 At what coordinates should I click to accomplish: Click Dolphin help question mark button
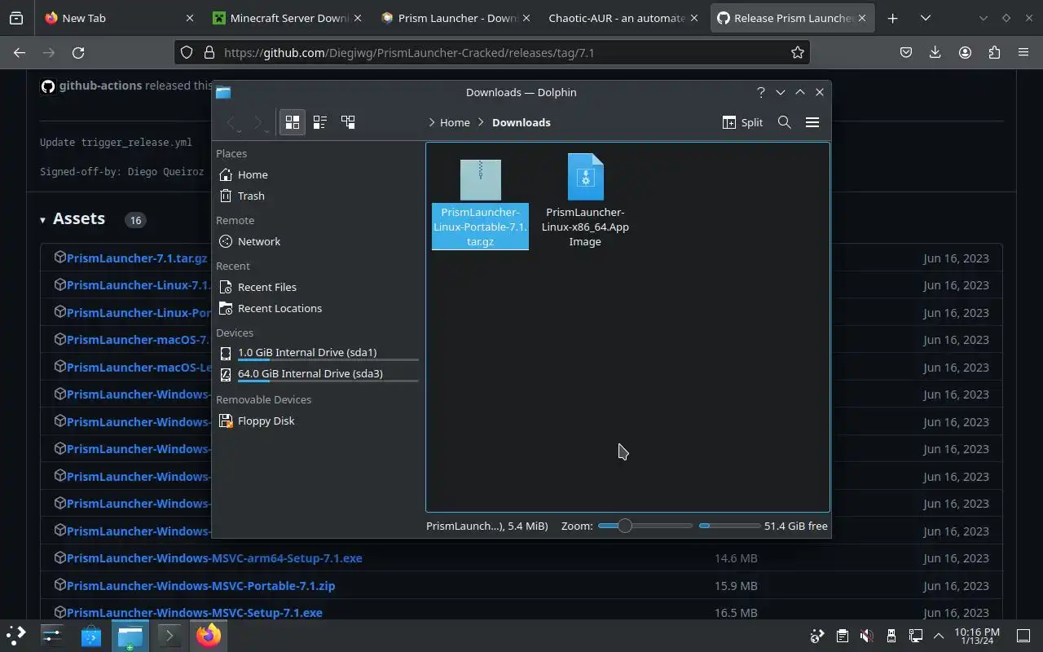pyautogui.click(x=760, y=92)
